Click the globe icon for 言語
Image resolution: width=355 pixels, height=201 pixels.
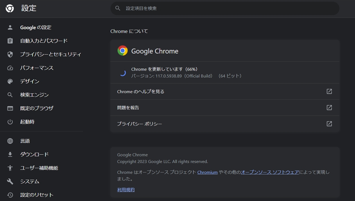[10, 141]
